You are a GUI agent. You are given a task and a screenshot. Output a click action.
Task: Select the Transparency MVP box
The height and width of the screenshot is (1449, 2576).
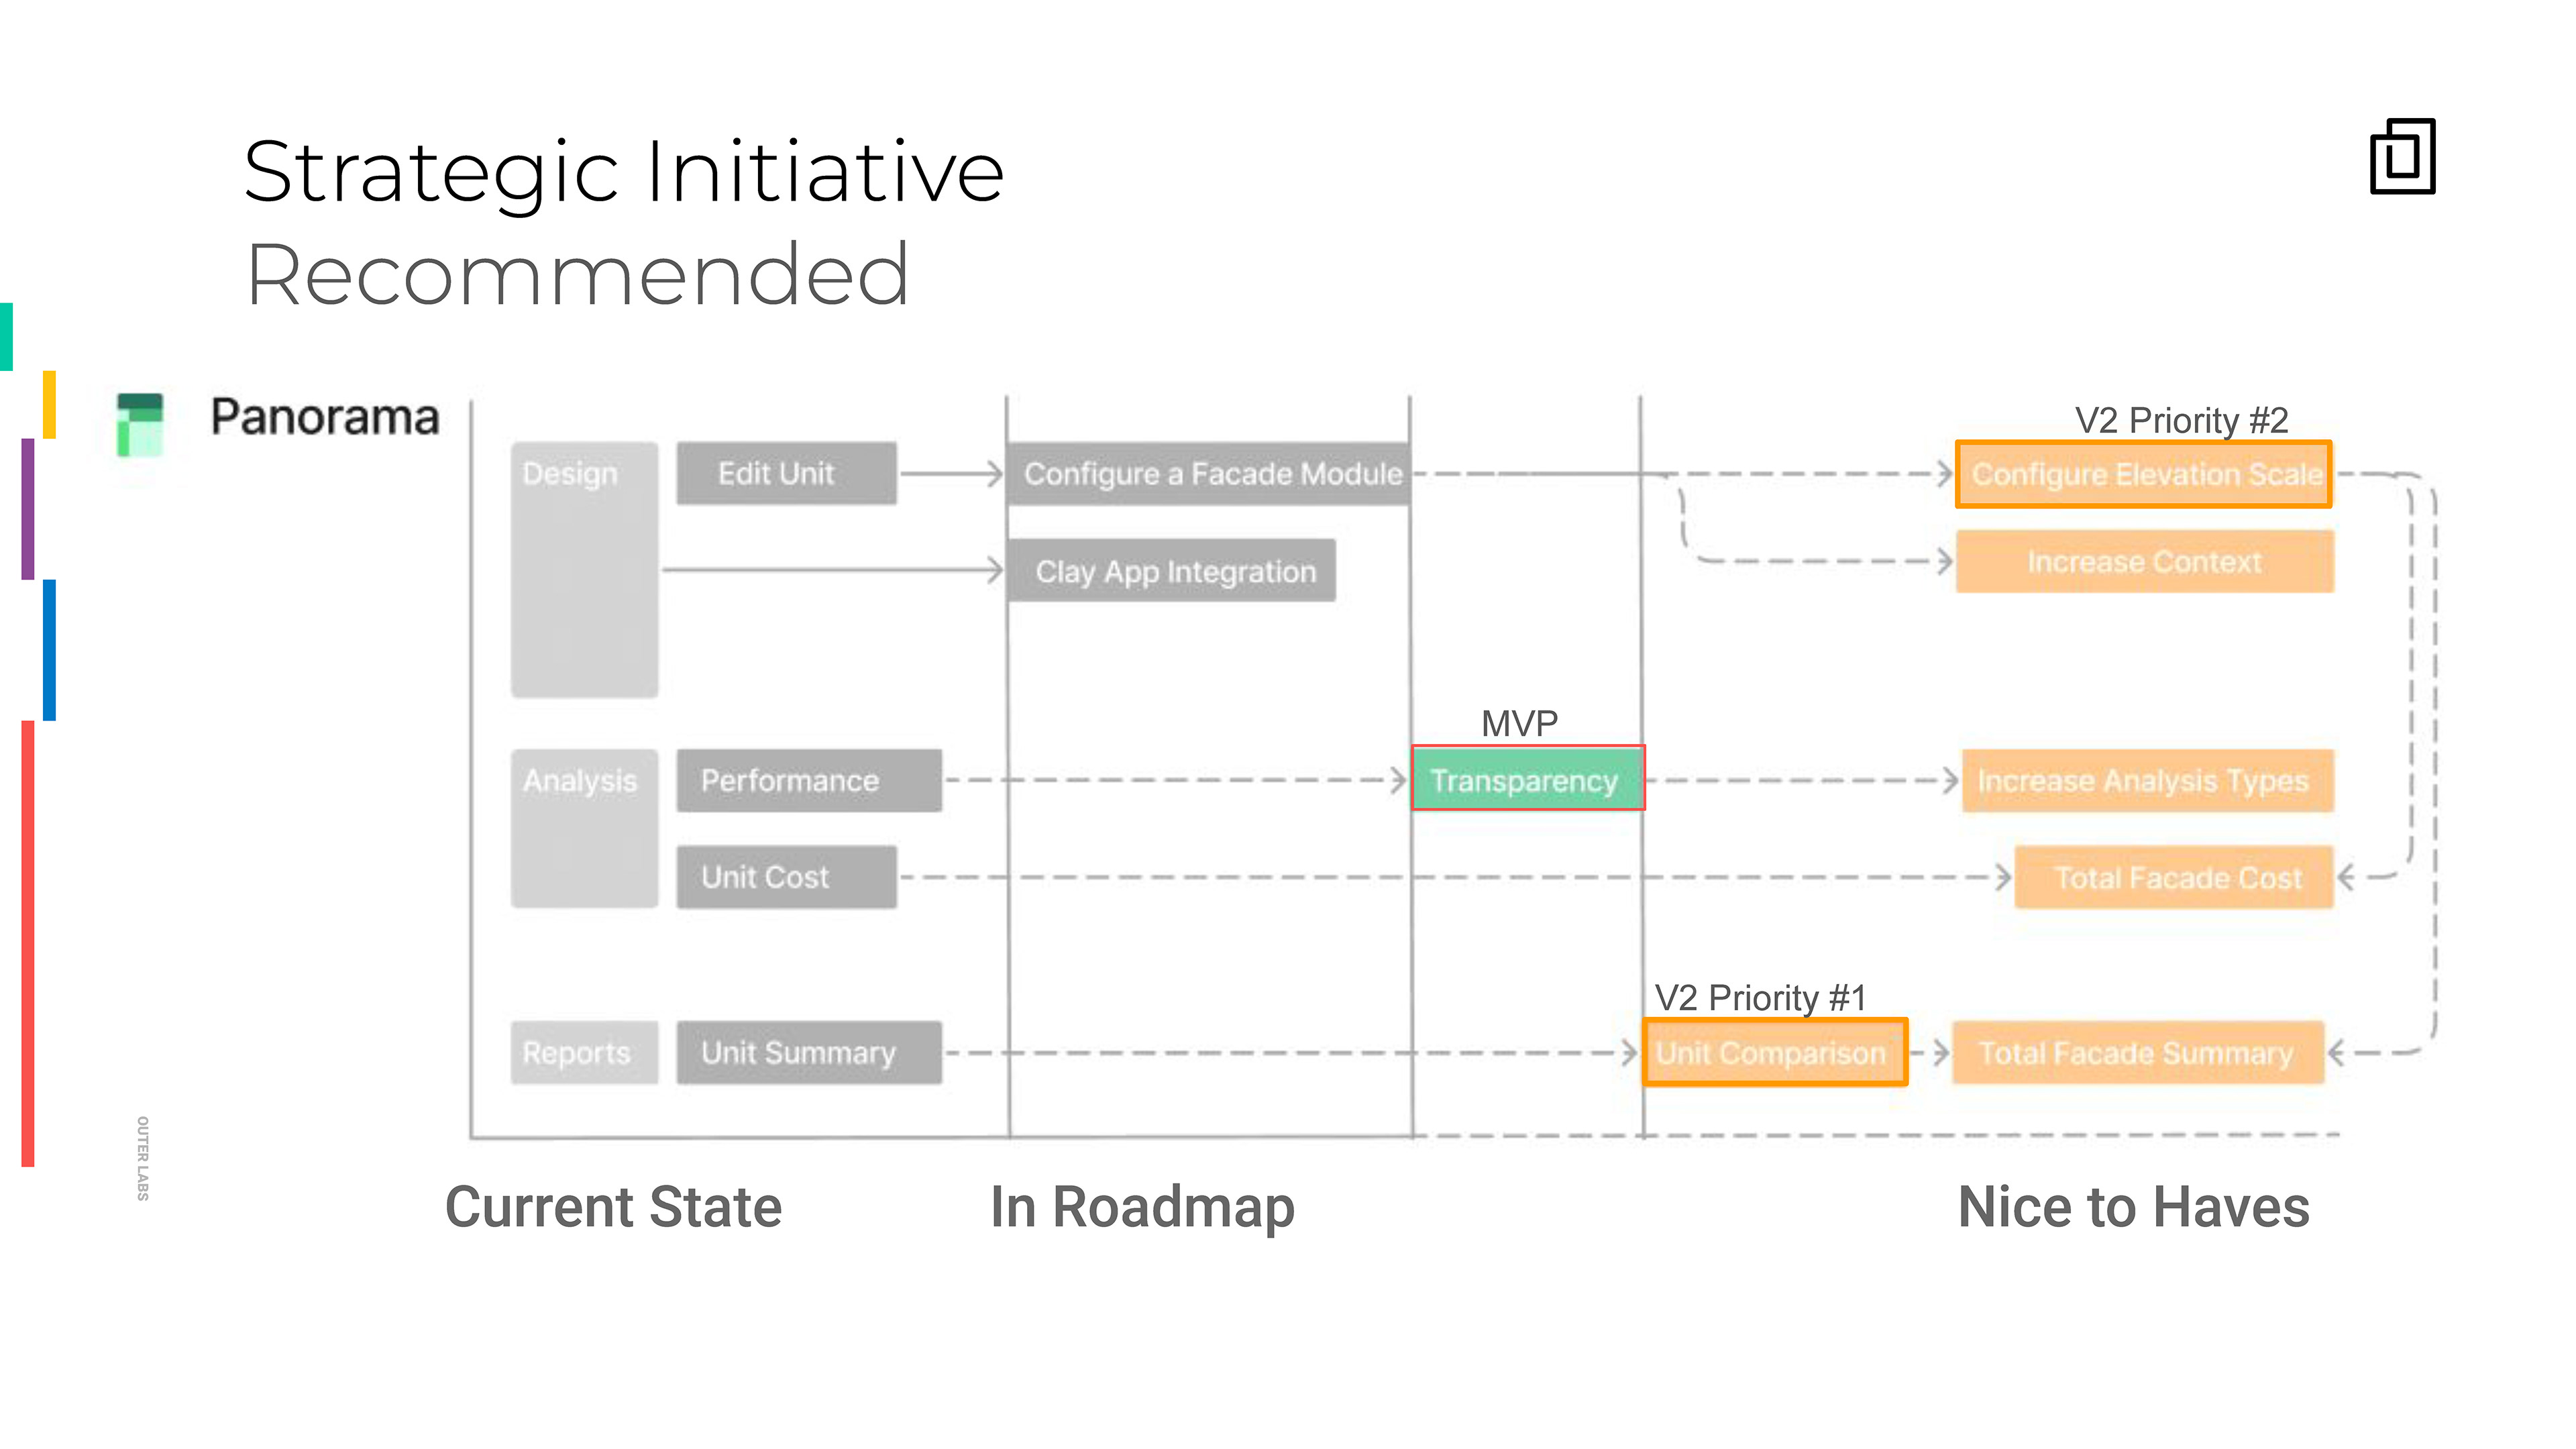click(1527, 779)
